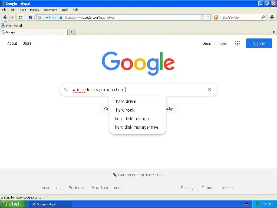Open the Advertising footer link
This screenshot has width=277, height=208.
tap(51, 188)
